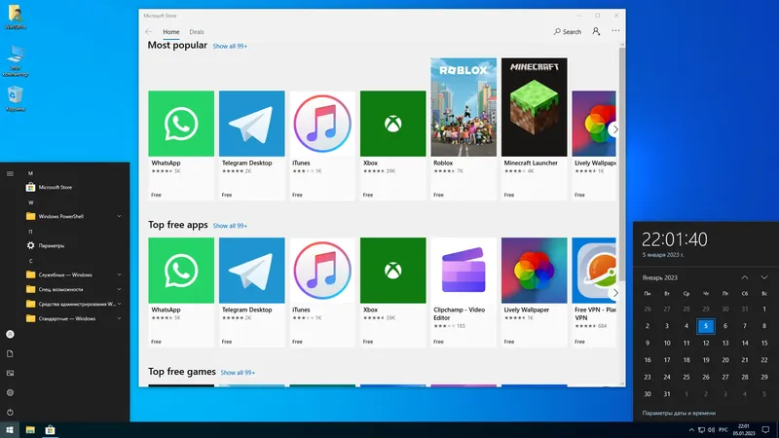
Task: Open Lively Wallpaper in Top free apps
Action: pos(534,292)
